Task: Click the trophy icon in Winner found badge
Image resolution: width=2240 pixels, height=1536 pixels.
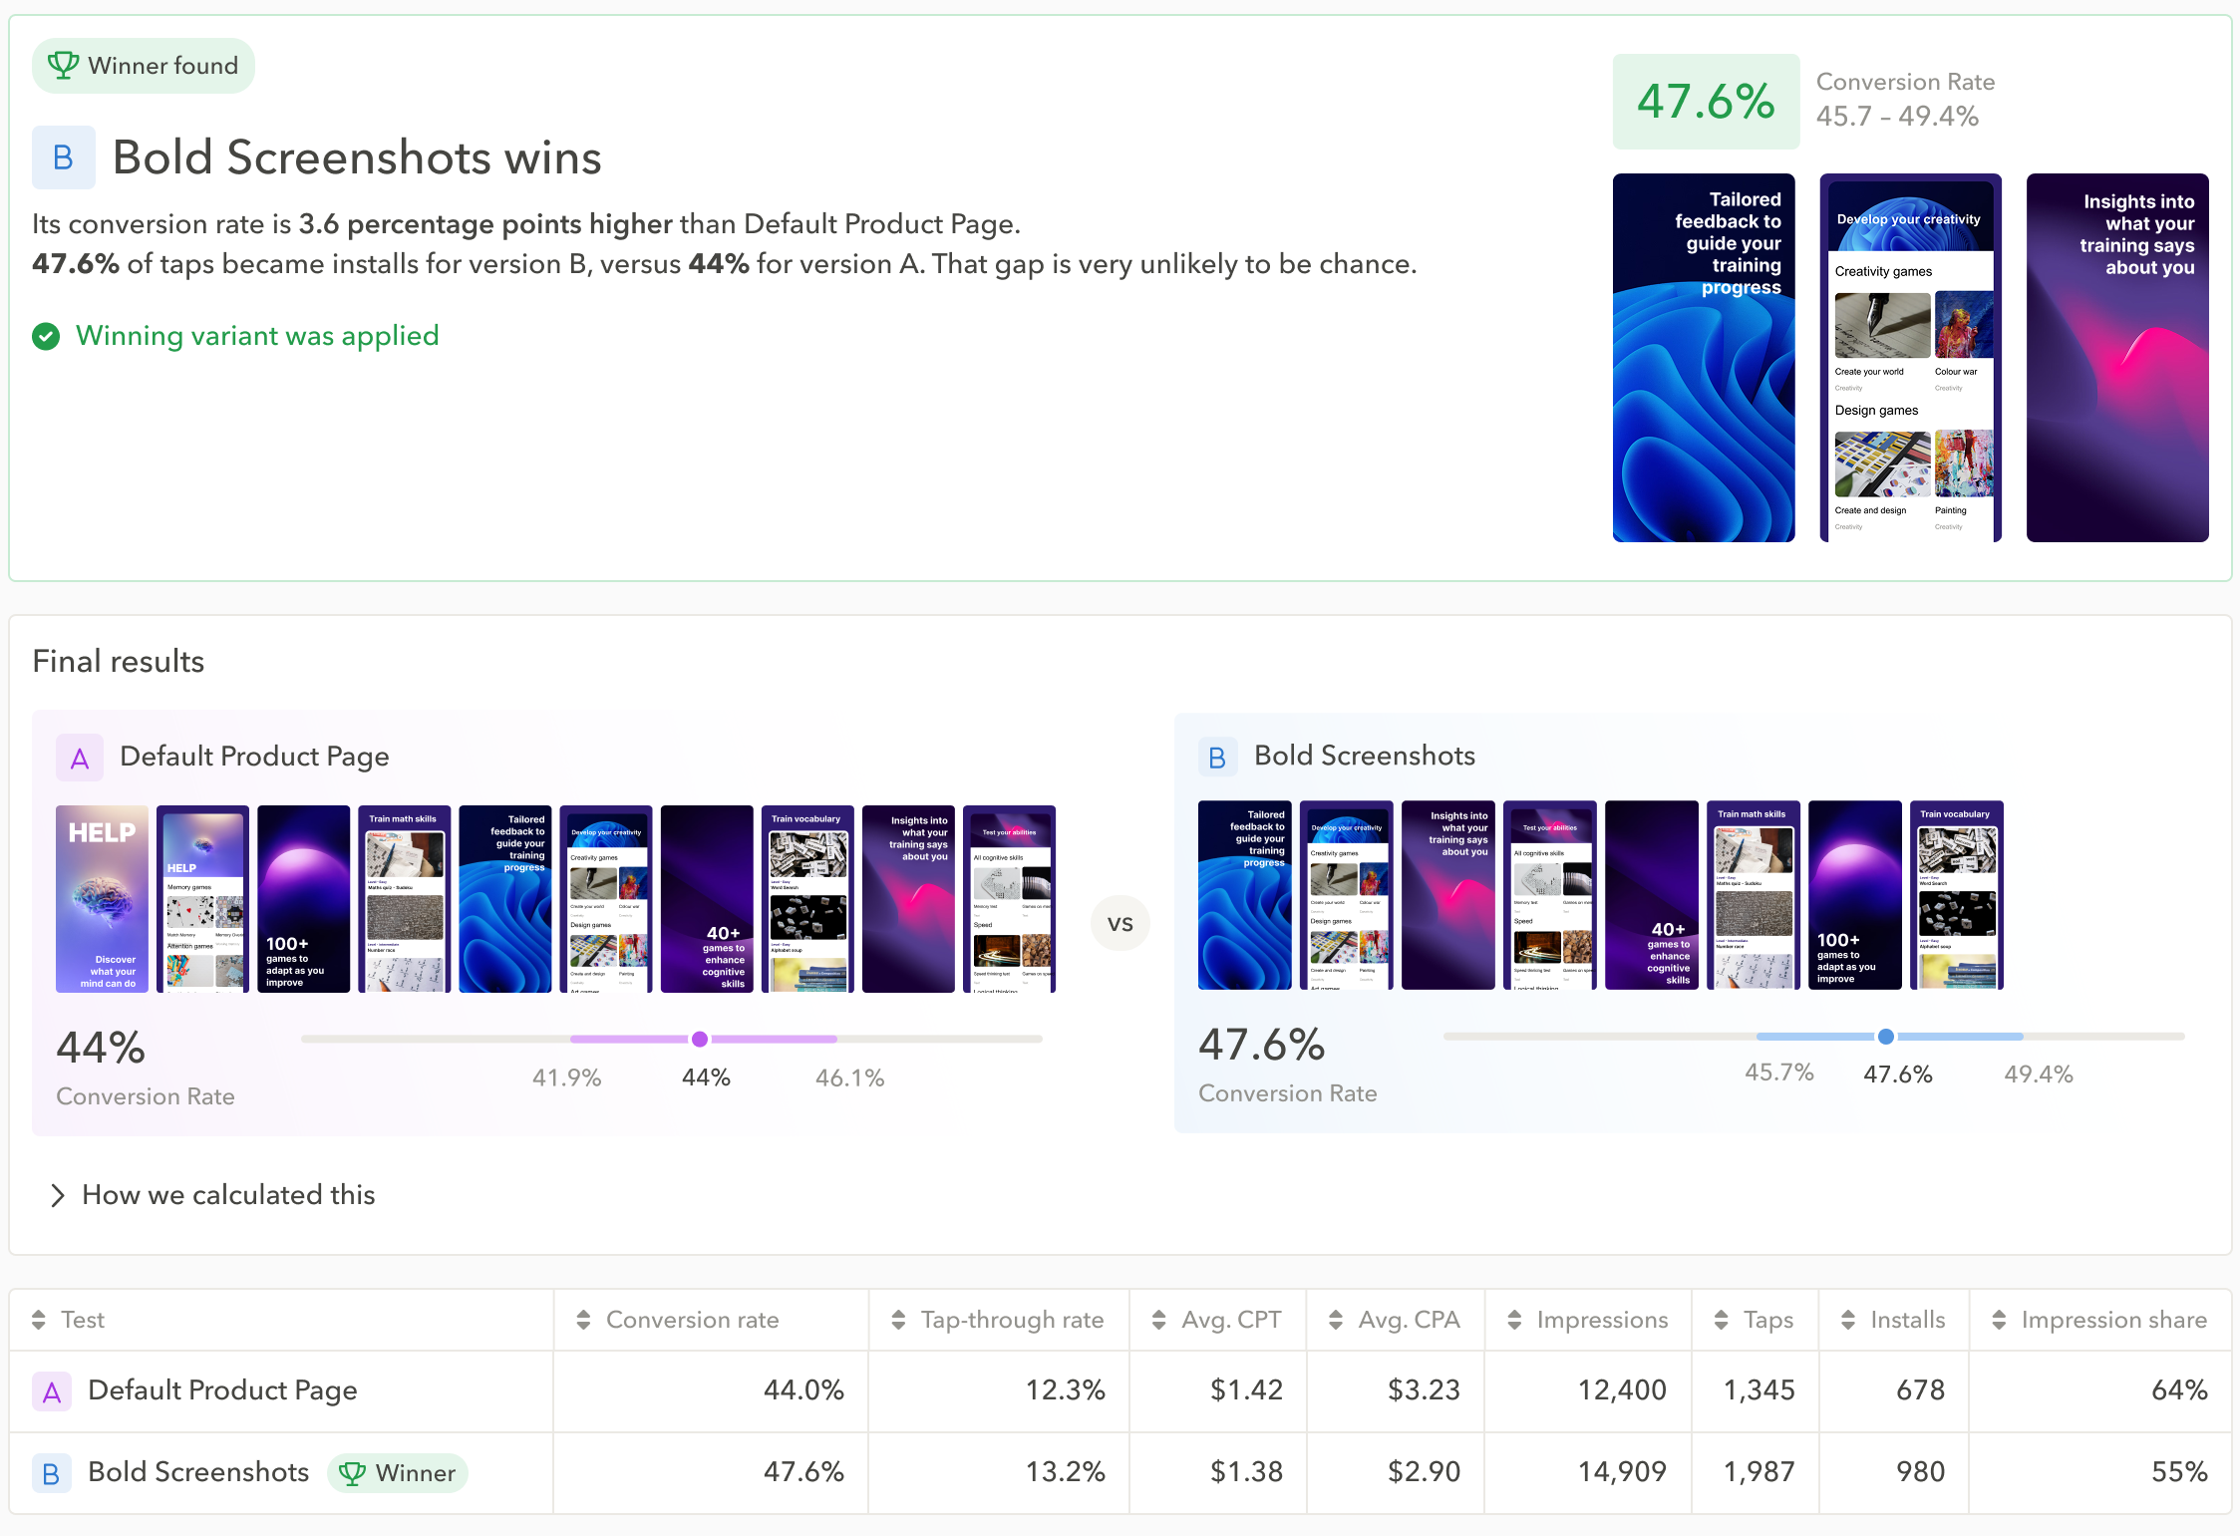Action: 63,66
